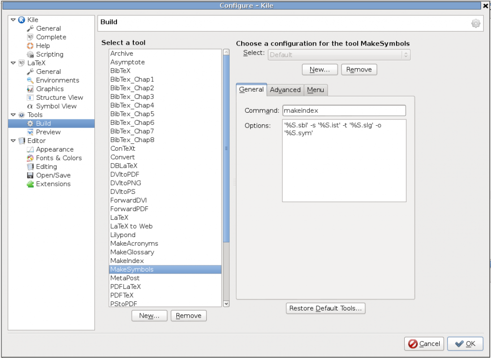Viewport: 491px width, 358px height.
Task: Select the Asymptote tool
Action: 165,62
